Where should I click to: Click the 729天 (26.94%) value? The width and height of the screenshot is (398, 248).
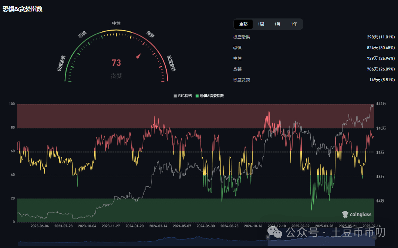coord(381,58)
